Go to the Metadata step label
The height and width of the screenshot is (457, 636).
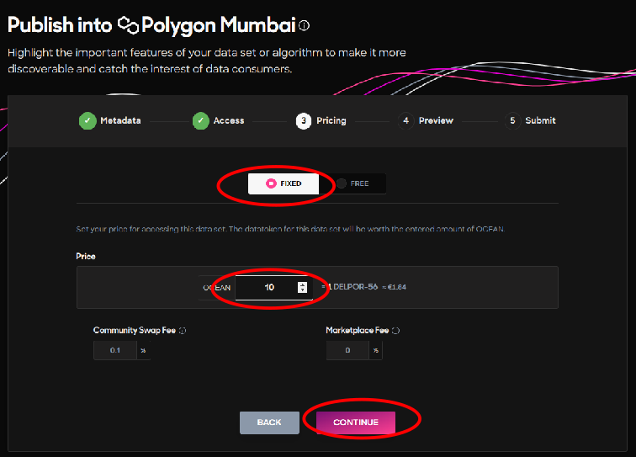coord(120,121)
